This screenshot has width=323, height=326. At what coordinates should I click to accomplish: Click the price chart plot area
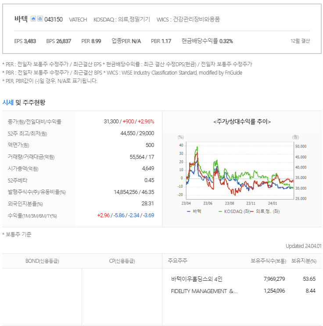(240, 171)
